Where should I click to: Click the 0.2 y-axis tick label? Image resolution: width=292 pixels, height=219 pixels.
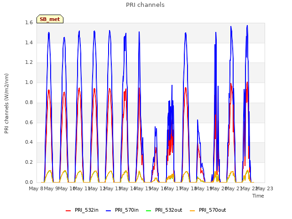tap(29, 162)
